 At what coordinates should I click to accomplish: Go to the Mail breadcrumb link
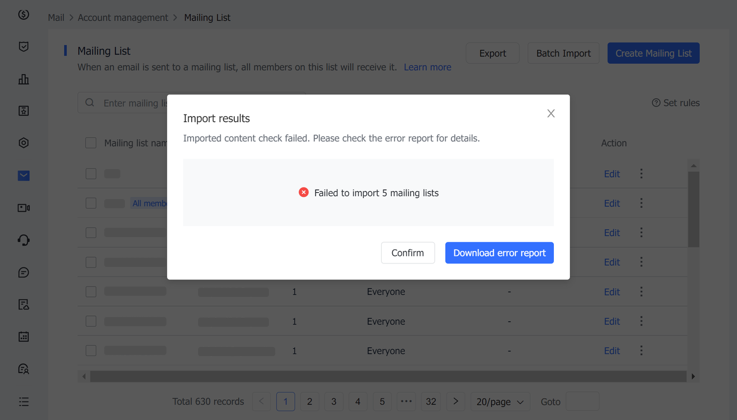[56, 17]
